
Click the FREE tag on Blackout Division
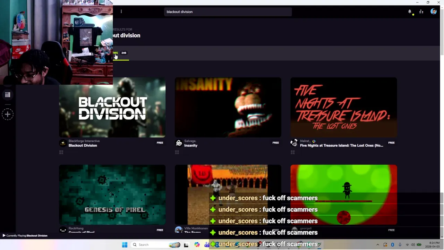pos(160,143)
